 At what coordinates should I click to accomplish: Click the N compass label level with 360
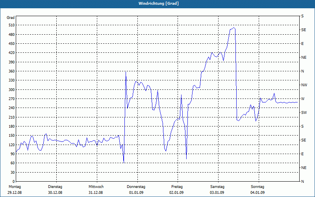click(302, 71)
